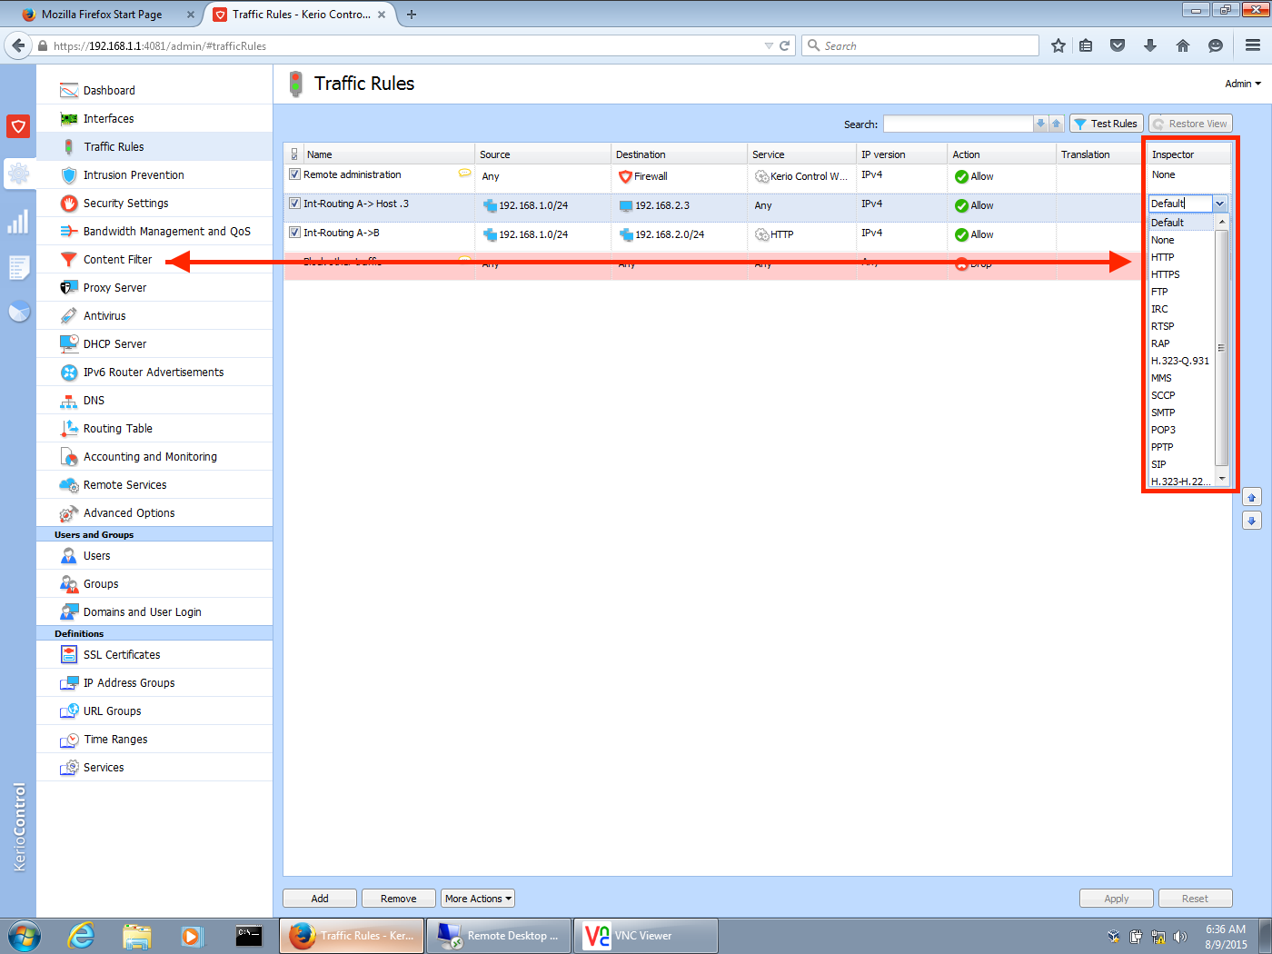This screenshot has width=1272, height=954.
Task: Click the Advanced Options gear icon
Action: (69, 512)
